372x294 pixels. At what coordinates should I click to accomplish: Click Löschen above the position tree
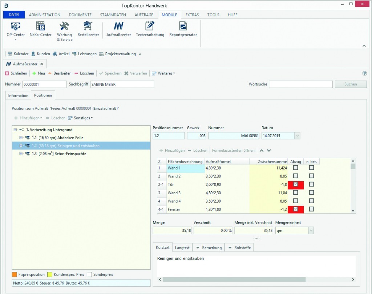(56, 118)
